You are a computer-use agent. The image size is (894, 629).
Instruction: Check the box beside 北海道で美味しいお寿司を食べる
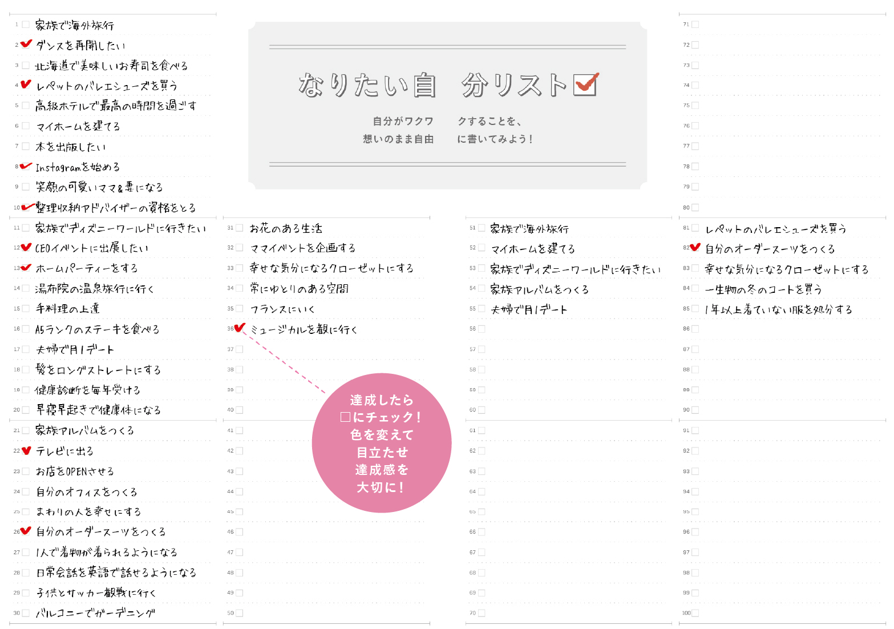click(x=25, y=65)
